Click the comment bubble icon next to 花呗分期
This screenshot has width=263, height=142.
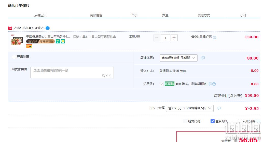tap(258, 121)
